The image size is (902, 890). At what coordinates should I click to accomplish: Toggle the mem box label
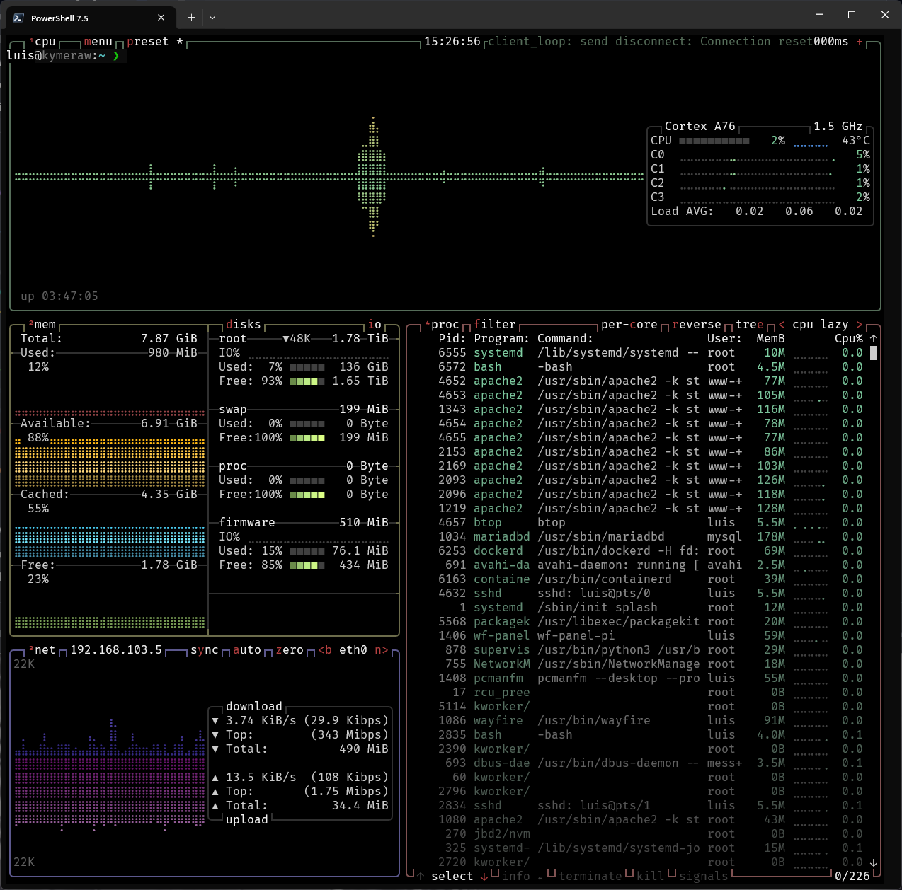[42, 325]
